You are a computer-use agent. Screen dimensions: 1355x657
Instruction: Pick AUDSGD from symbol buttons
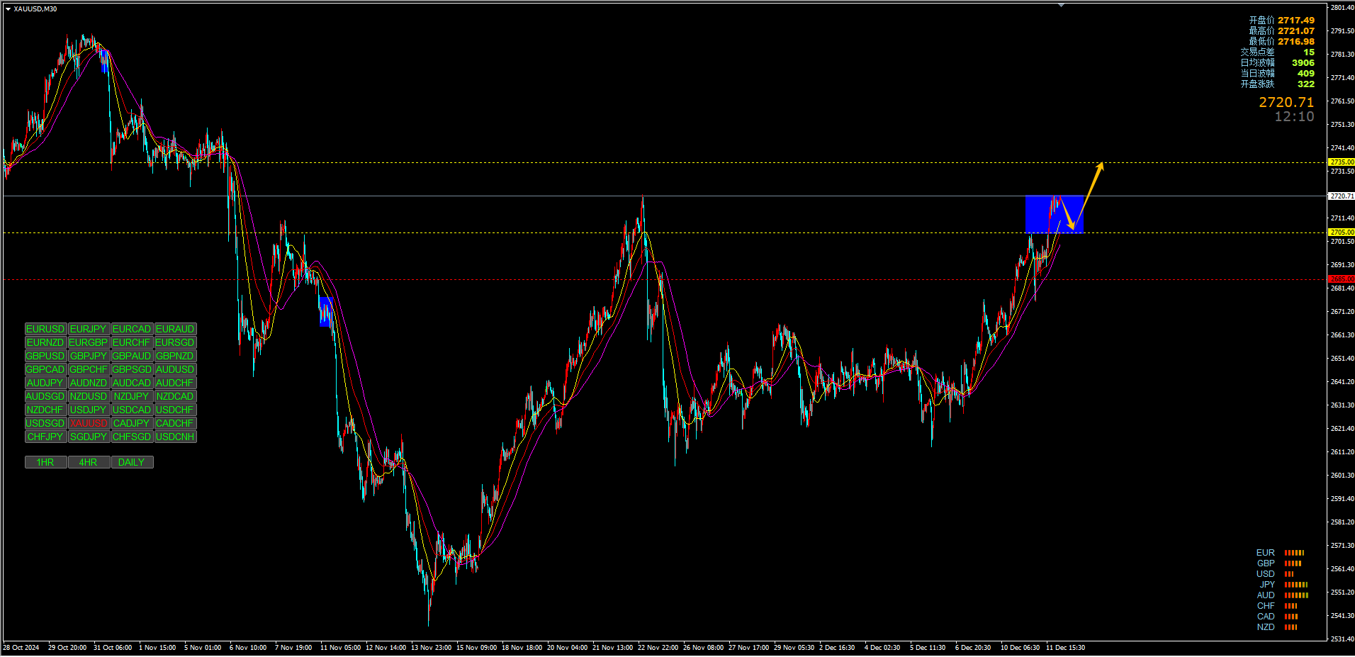coord(46,396)
